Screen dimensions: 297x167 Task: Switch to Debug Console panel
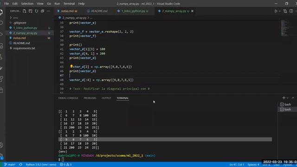[x=68, y=98]
